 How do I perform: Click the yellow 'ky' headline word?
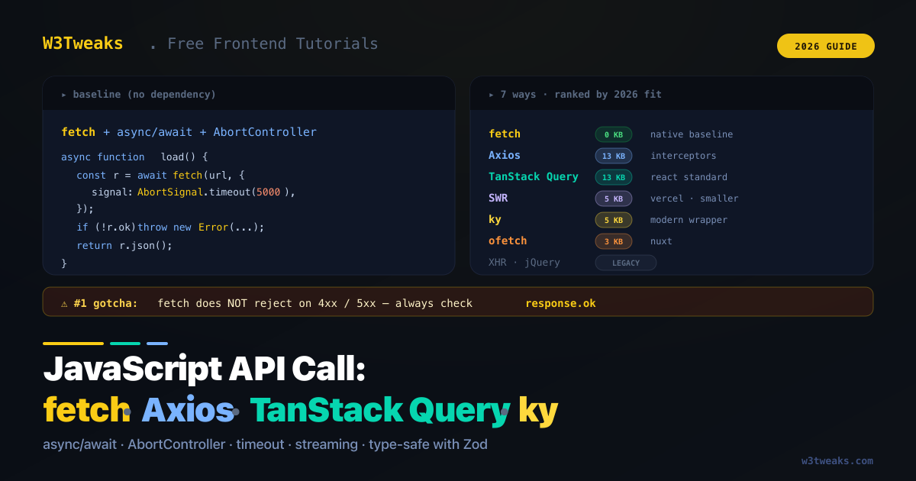point(538,412)
